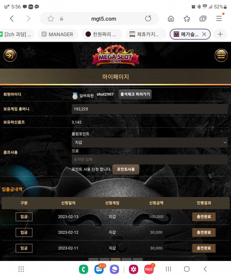Tap the browser forward arrow
Viewport: 231px width, 277px height.
pos(28,19)
